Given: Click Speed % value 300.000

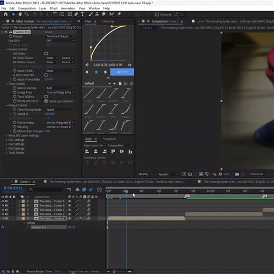Looking at the screenshot, I should 50,114.
